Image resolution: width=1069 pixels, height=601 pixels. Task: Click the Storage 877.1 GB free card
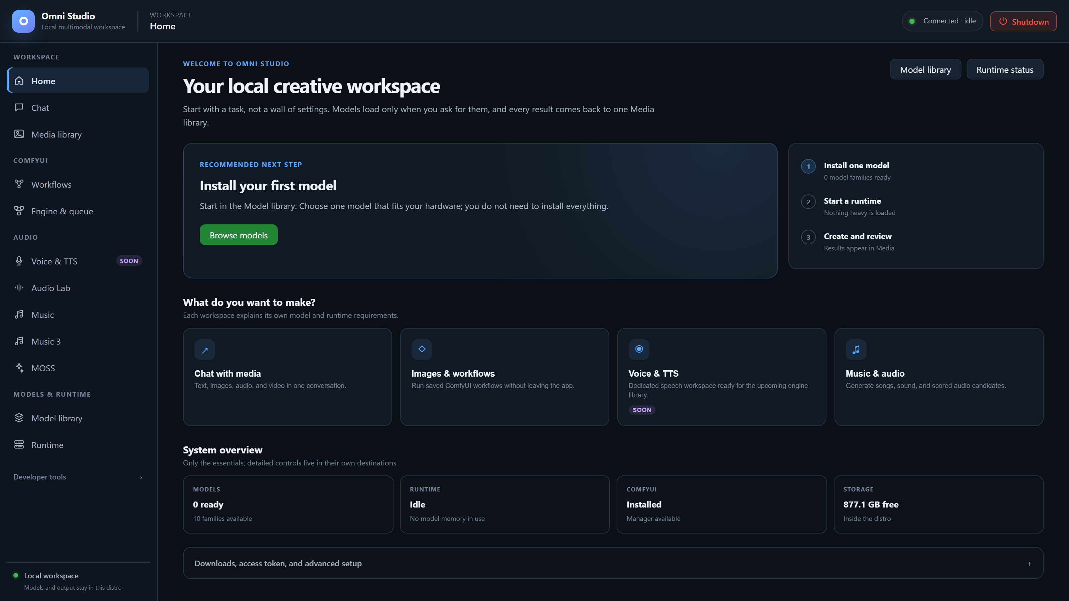coord(938,505)
